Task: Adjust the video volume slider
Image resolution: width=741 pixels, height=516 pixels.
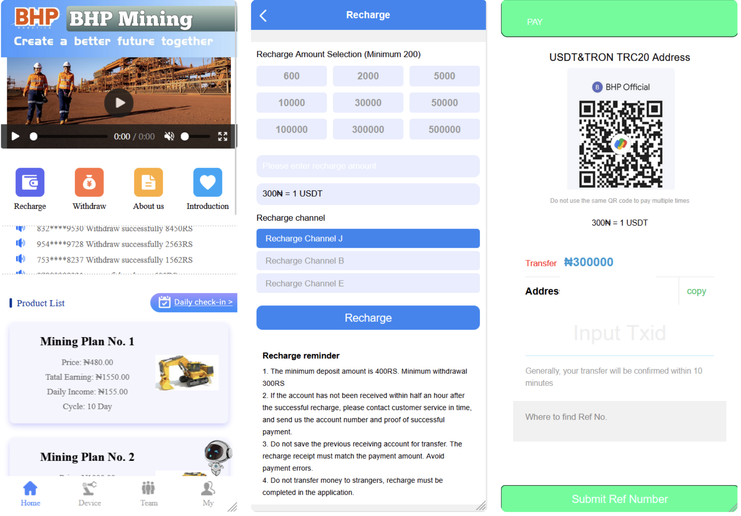Action: coord(195,137)
